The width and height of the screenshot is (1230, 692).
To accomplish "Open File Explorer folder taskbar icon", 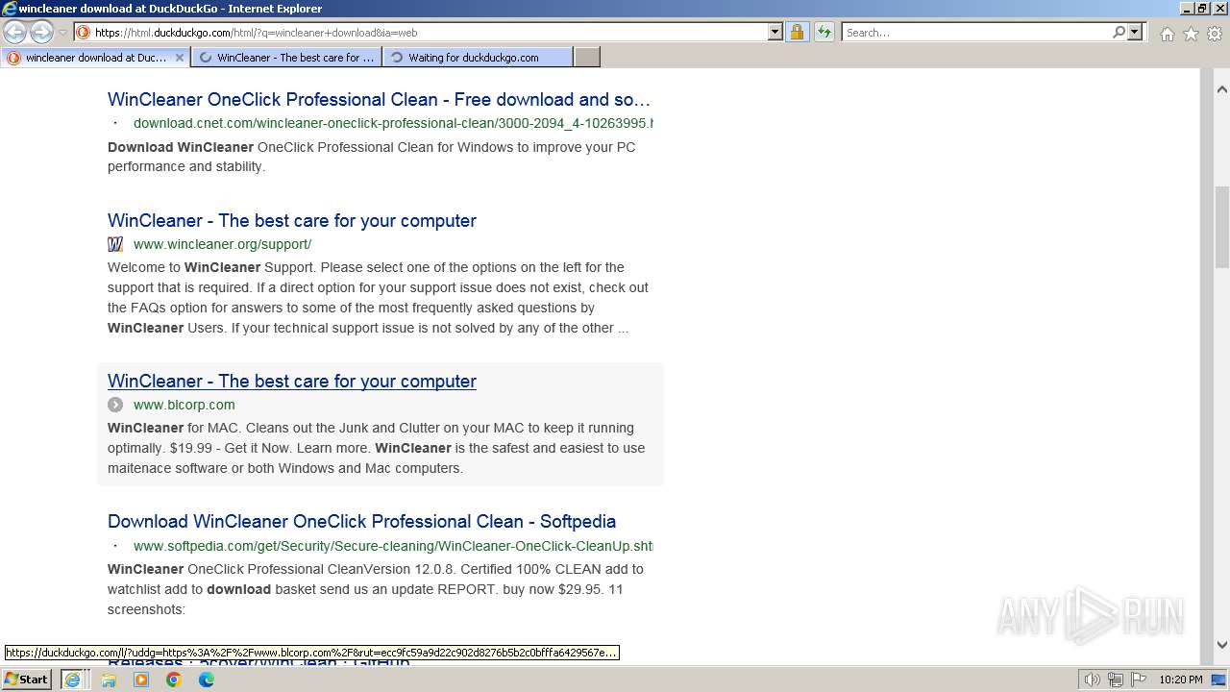I will click(109, 680).
